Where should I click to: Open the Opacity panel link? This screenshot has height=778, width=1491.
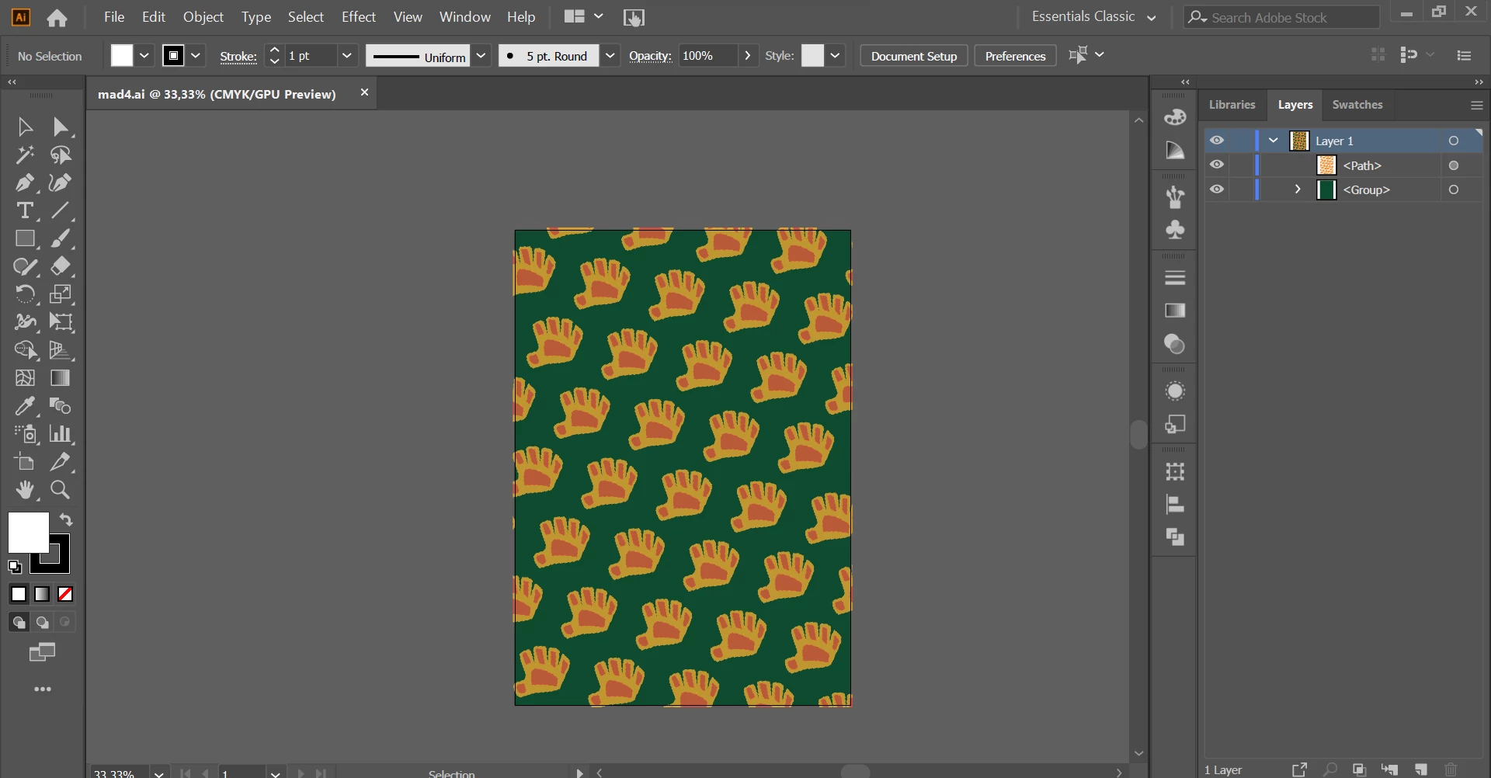pos(650,57)
